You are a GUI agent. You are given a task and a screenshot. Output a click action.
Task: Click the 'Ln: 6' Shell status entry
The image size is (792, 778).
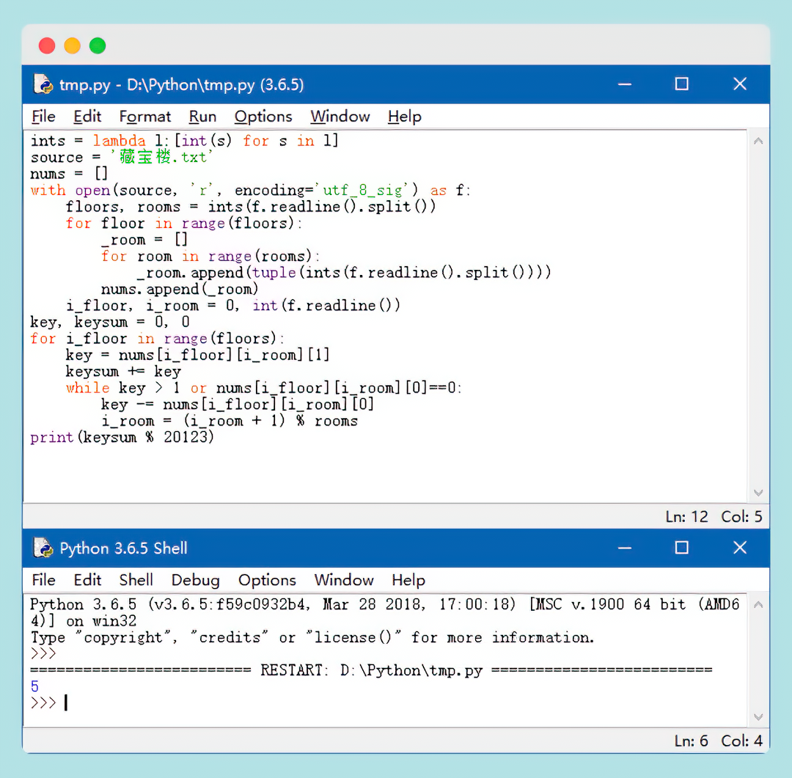click(x=691, y=741)
